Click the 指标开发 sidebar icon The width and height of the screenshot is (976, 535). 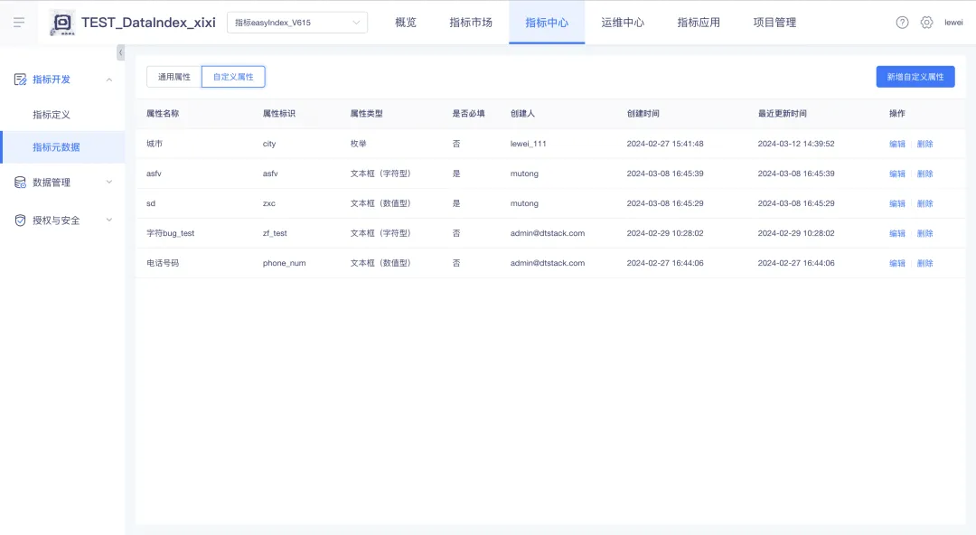(x=20, y=80)
